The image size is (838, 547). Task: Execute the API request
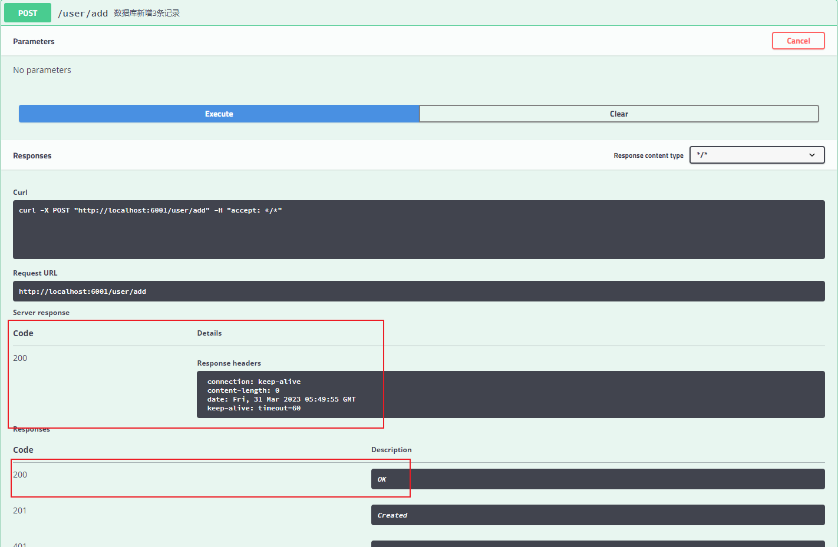pos(219,114)
